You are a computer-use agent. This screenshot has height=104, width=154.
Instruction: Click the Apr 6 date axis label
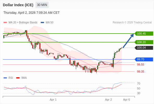point(127,100)
